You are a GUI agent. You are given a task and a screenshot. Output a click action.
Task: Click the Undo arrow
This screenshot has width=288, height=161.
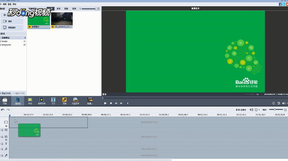(x=3, y=110)
